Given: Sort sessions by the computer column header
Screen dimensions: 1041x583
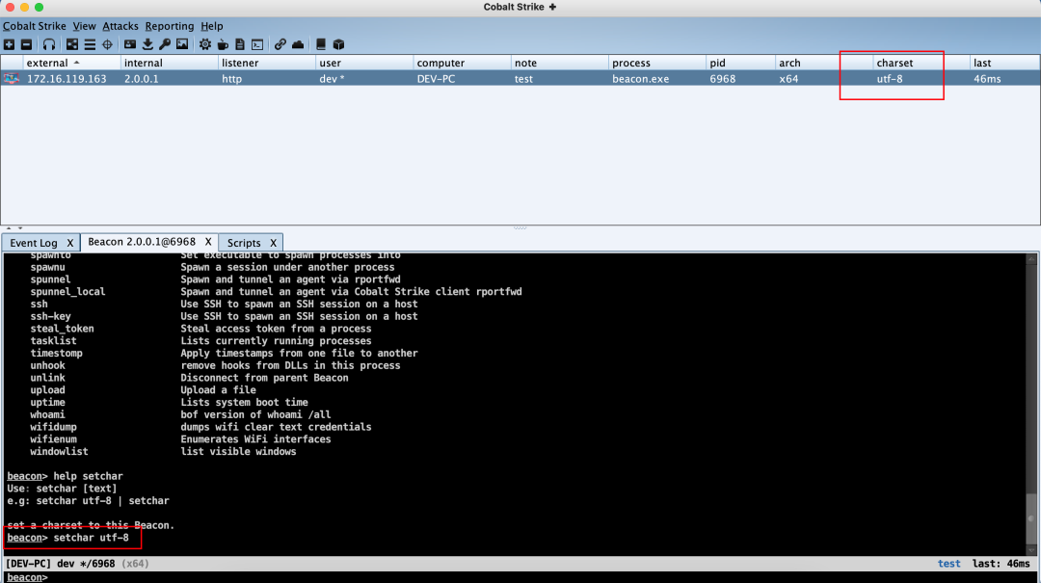Looking at the screenshot, I should [462, 63].
